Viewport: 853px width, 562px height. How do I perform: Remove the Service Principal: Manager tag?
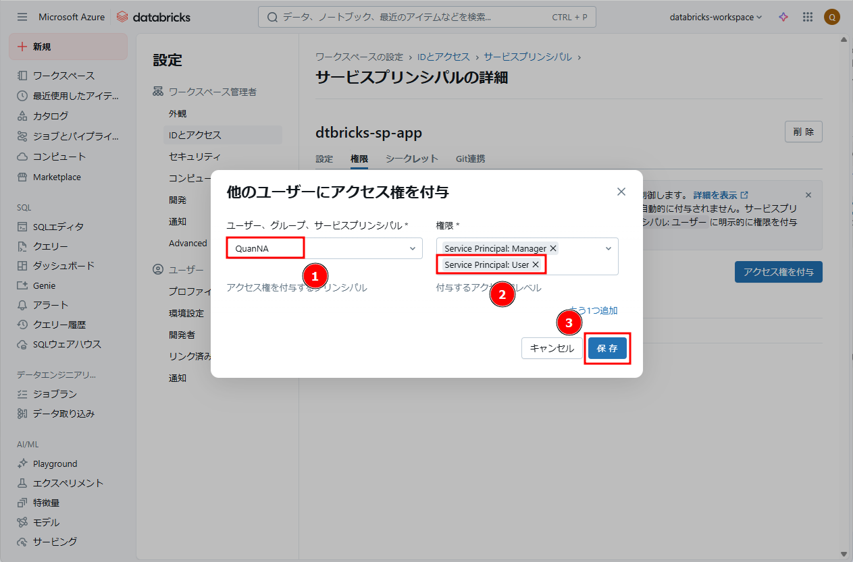553,248
